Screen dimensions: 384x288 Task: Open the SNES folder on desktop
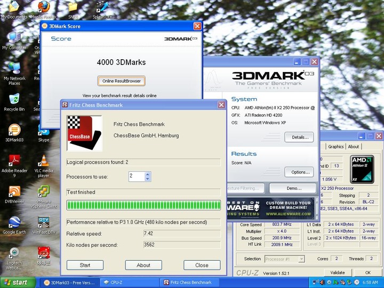click(73, 10)
